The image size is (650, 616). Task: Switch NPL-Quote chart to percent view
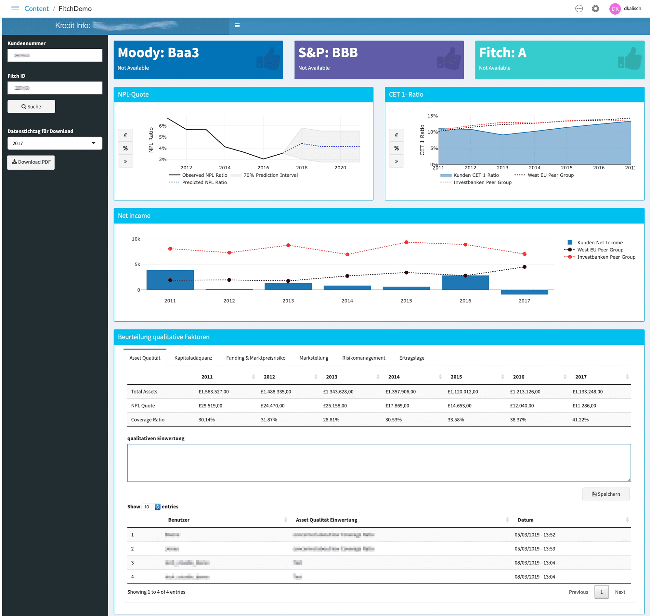pyautogui.click(x=125, y=148)
